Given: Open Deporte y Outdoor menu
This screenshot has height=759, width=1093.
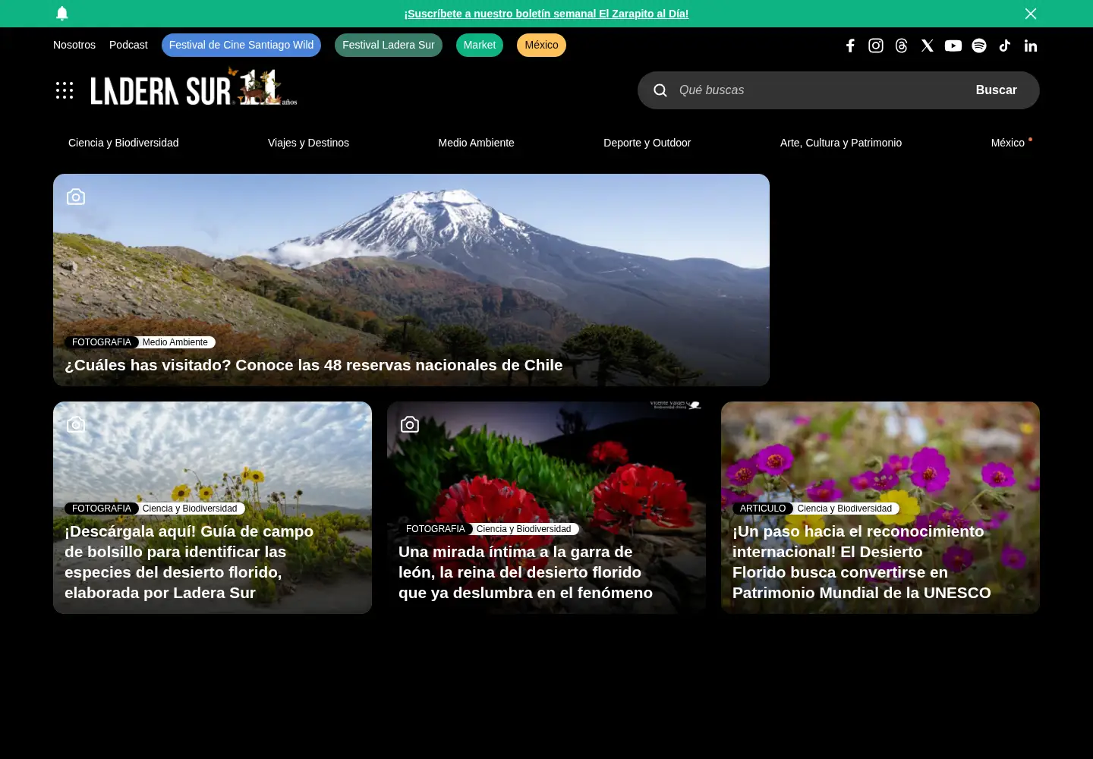Looking at the screenshot, I should pos(647,143).
